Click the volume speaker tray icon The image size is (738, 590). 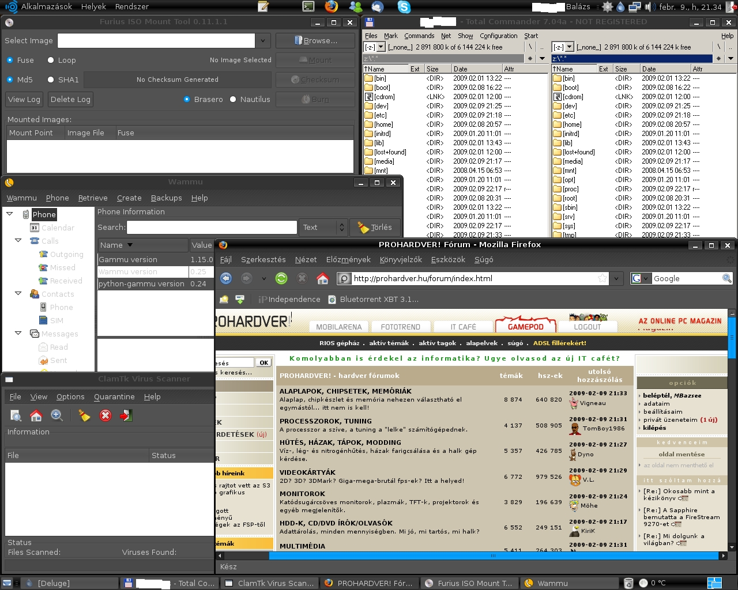pyautogui.click(x=649, y=7)
